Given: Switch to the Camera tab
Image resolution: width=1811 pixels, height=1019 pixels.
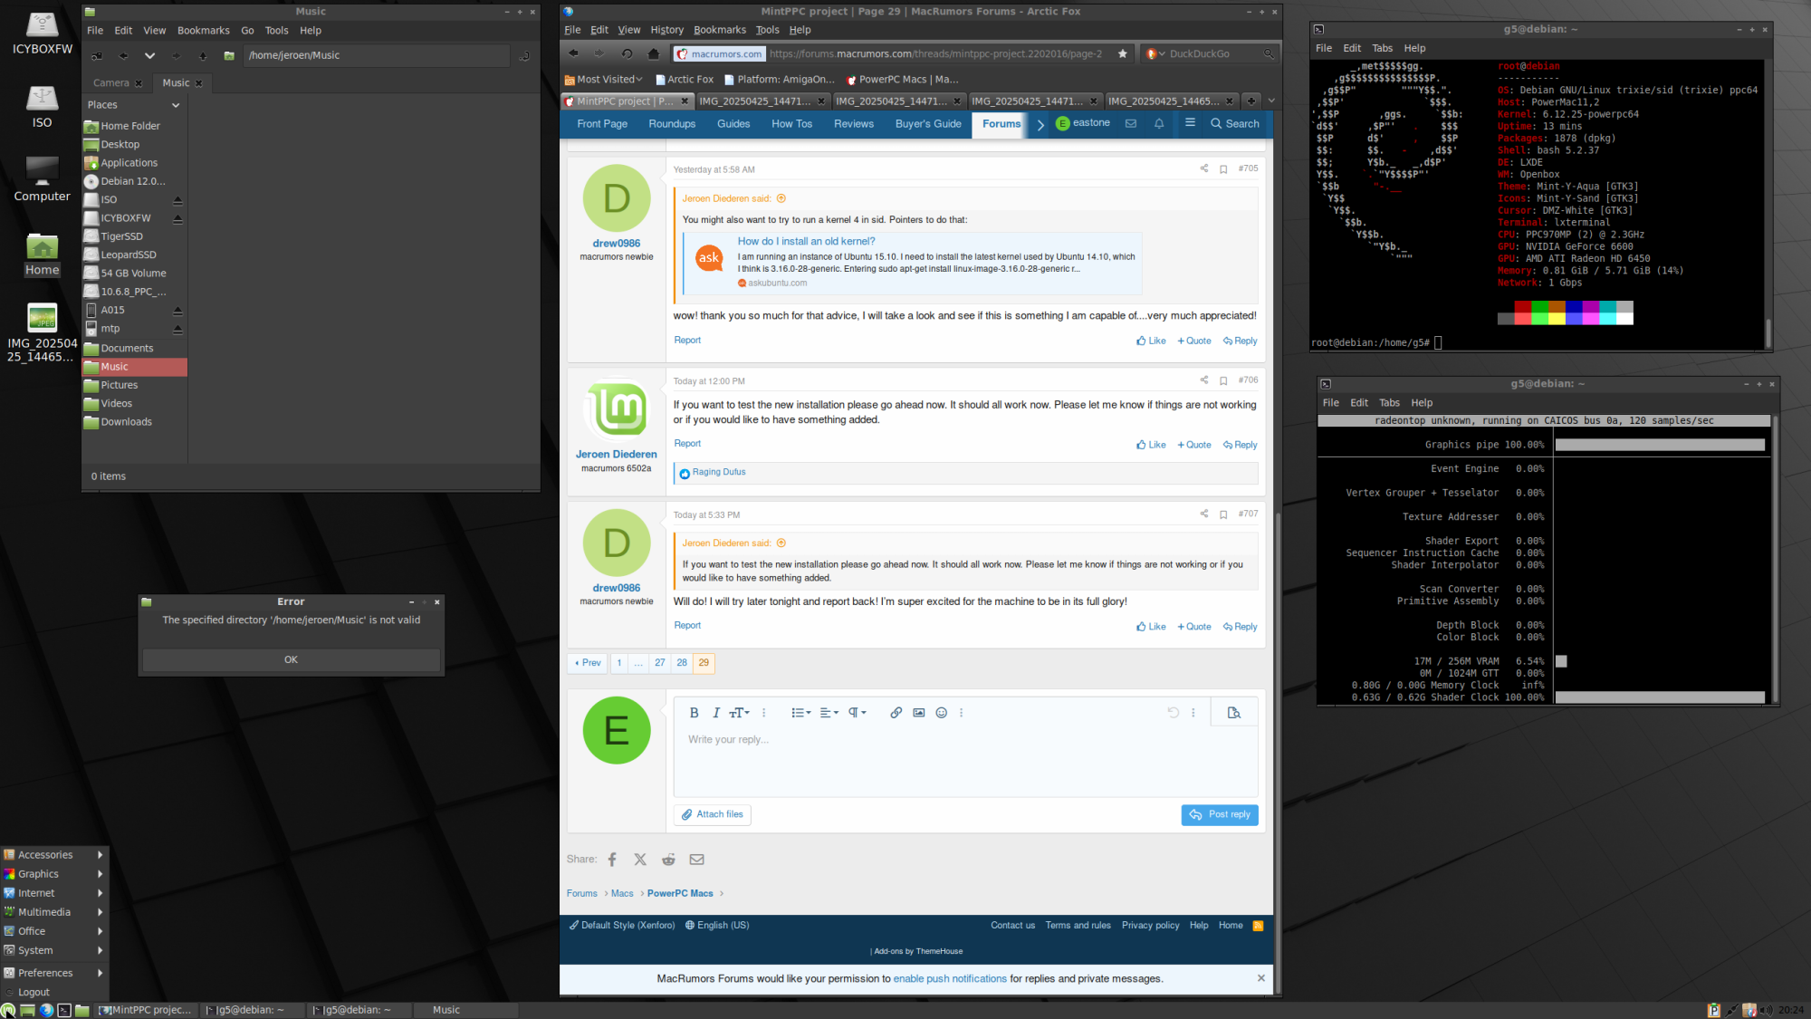Looking at the screenshot, I should (111, 83).
